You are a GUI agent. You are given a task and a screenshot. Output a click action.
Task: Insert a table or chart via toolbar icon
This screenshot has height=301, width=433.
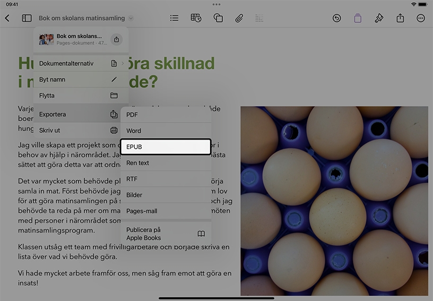(196, 18)
